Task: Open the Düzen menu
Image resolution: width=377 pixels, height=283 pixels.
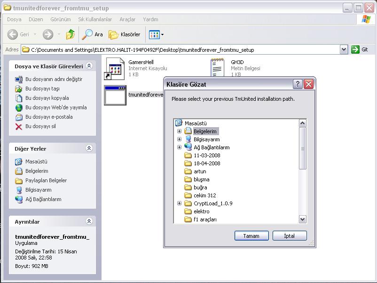Action: [36, 19]
